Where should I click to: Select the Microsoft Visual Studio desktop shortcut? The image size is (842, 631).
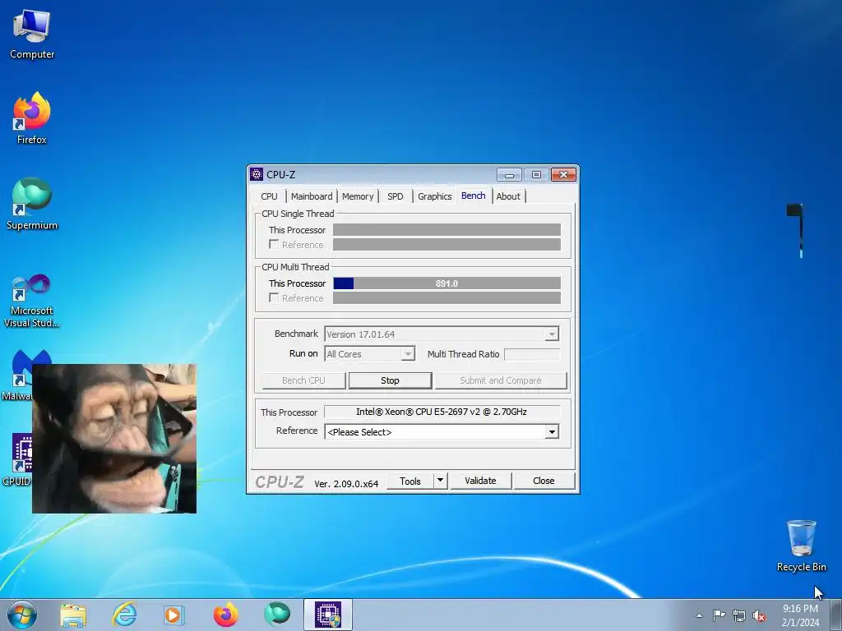pos(32,301)
